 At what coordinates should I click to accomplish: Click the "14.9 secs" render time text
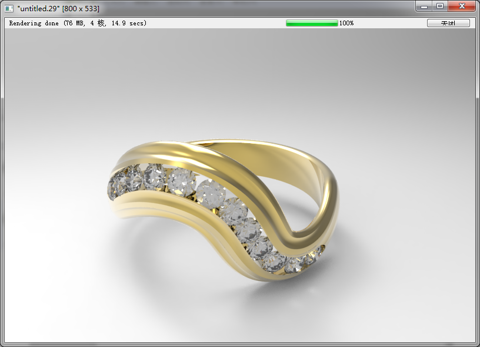(x=127, y=23)
